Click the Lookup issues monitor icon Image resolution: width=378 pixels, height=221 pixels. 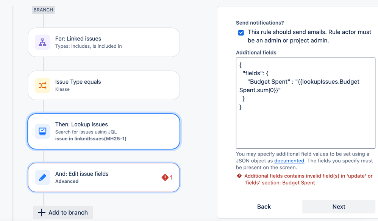[x=42, y=131]
